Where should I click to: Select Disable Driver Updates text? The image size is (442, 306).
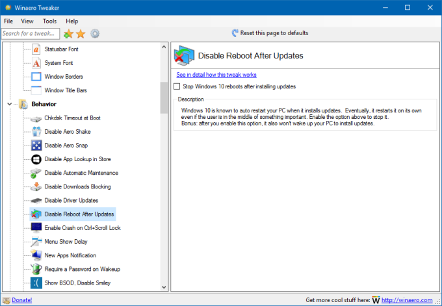(71, 200)
